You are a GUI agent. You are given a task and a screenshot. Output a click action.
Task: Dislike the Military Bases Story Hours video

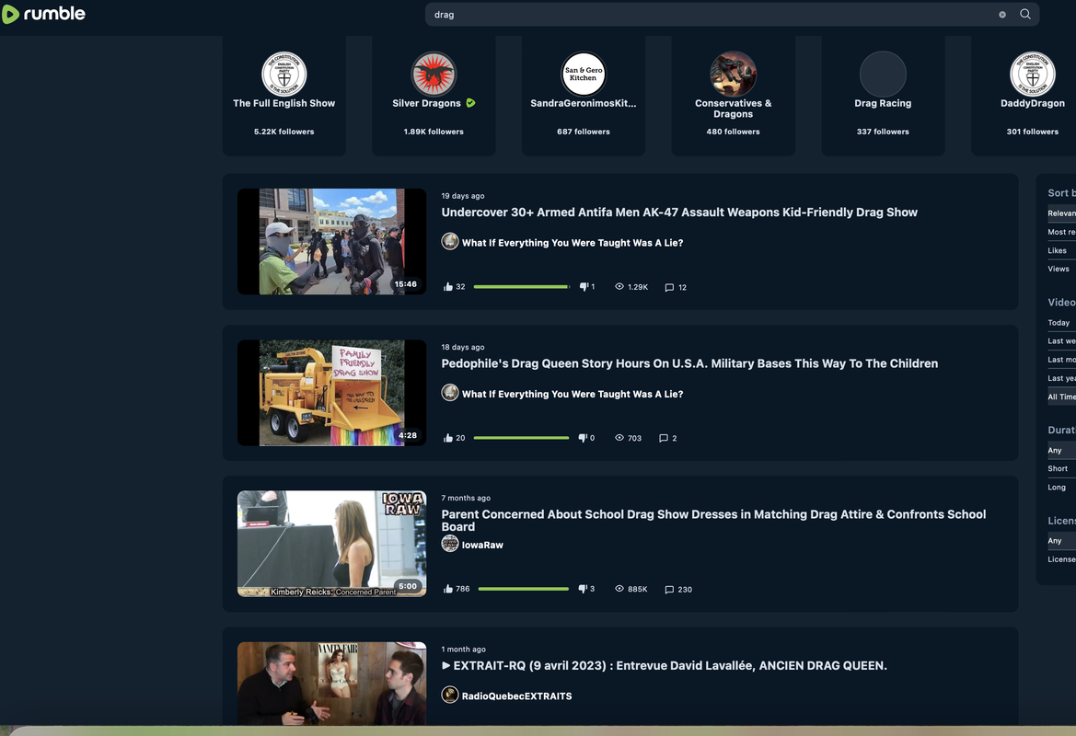tap(583, 438)
